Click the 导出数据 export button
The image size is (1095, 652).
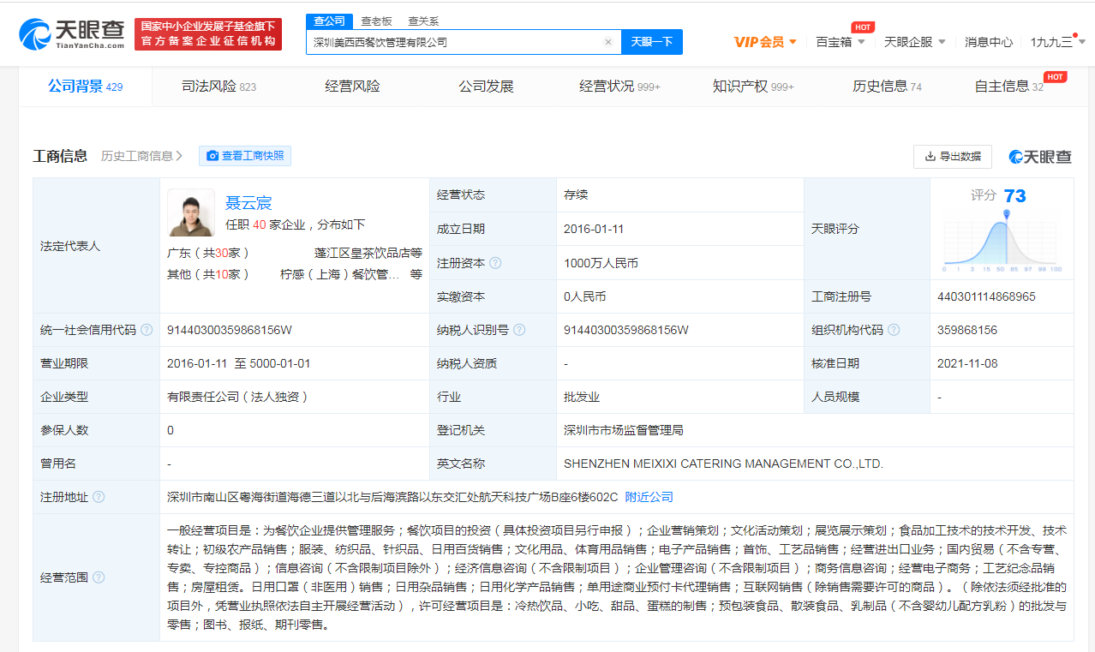[952, 157]
